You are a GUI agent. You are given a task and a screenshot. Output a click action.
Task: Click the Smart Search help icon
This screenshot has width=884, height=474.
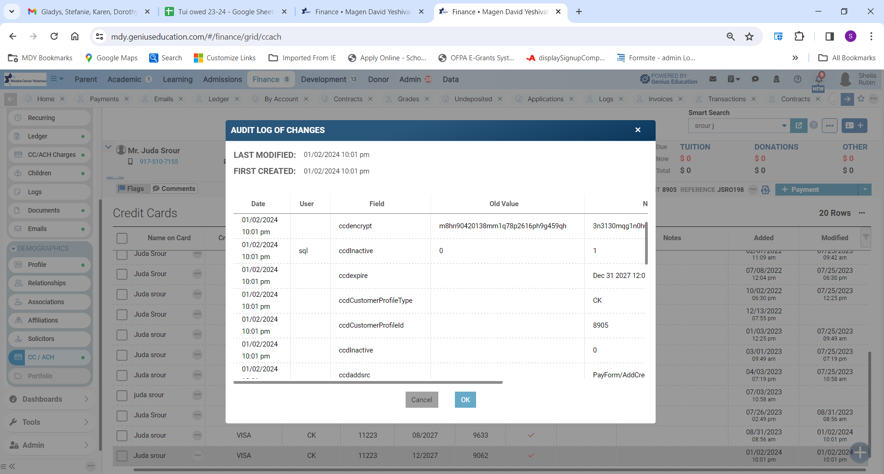[x=814, y=125]
